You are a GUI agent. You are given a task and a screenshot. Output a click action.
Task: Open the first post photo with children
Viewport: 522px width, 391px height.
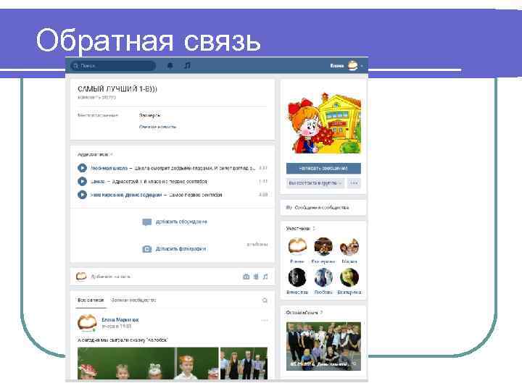tap(126, 363)
